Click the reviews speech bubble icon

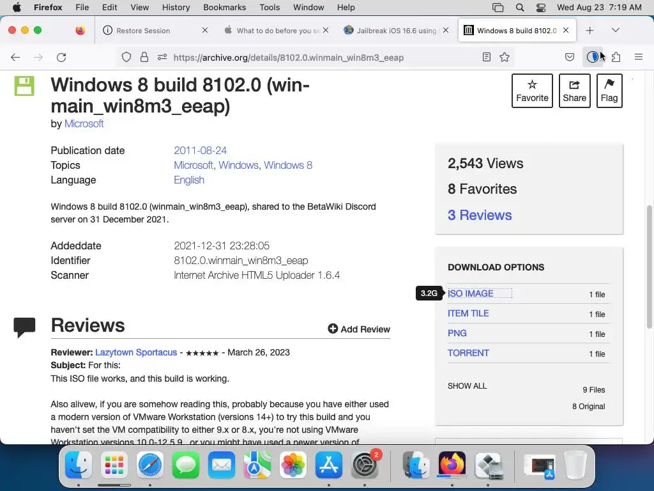(x=25, y=327)
